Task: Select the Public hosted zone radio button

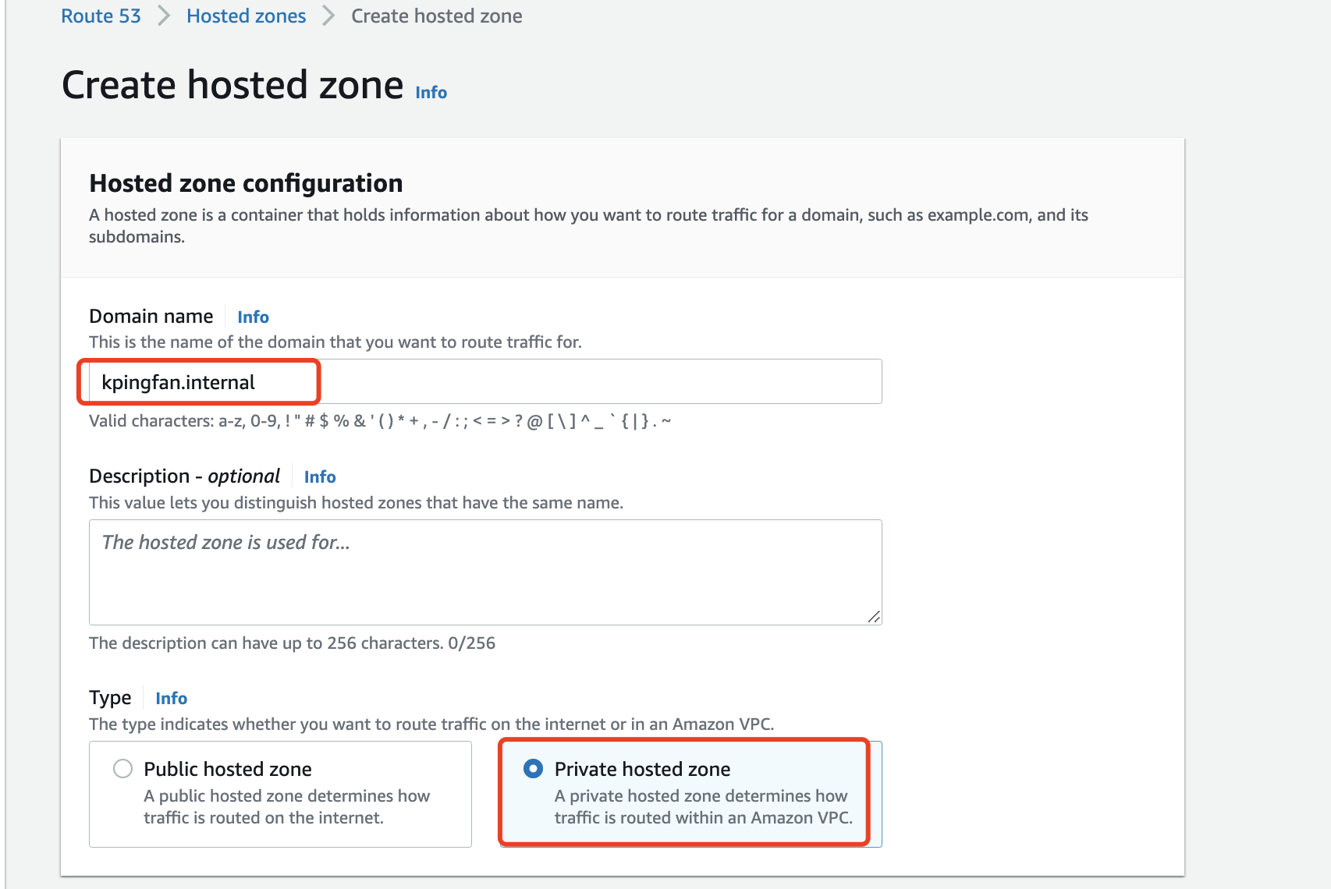Action: point(122,769)
